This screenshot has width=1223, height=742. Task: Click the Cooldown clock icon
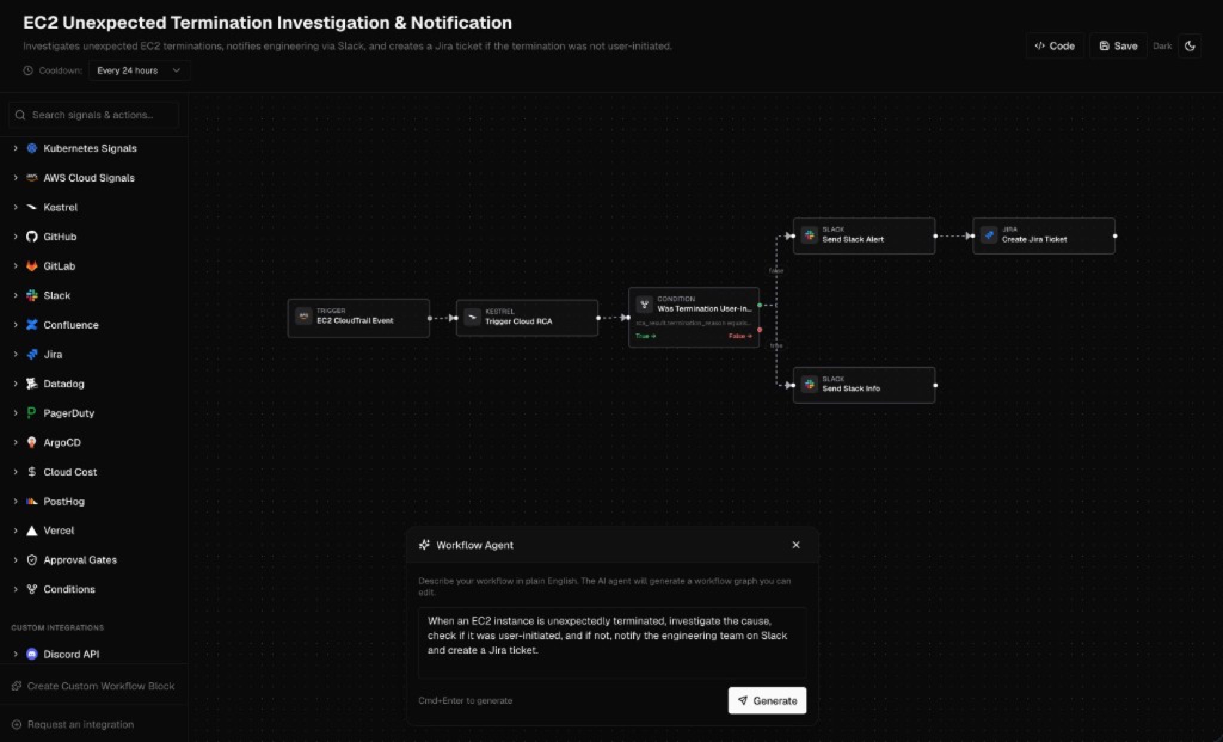pos(28,70)
